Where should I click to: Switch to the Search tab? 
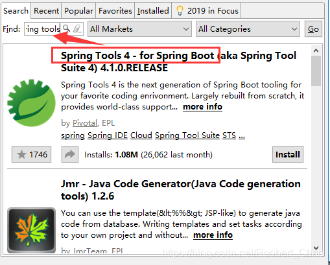pyautogui.click(x=16, y=10)
